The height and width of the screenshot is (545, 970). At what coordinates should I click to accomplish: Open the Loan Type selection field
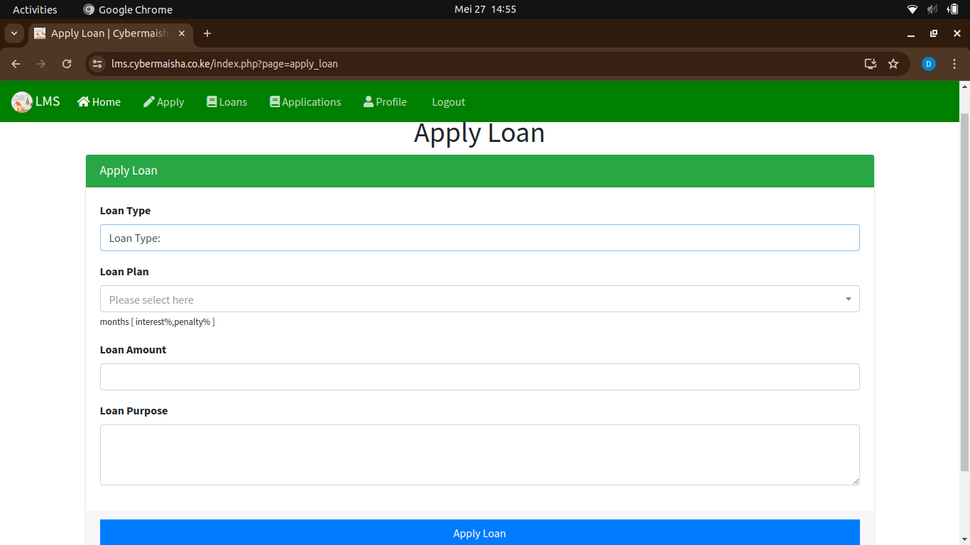(x=480, y=238)
